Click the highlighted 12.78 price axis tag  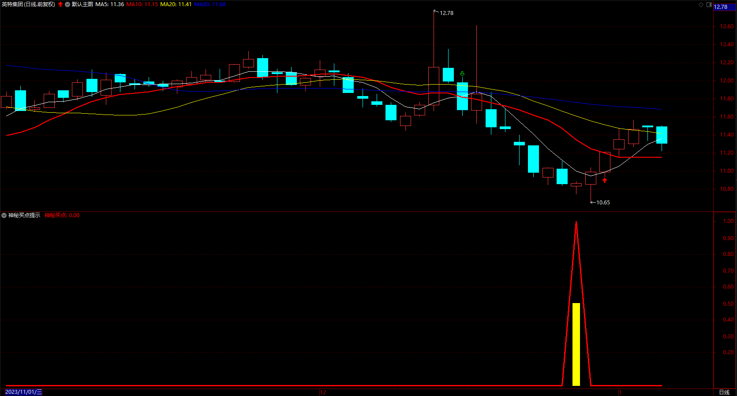point(725,7)
